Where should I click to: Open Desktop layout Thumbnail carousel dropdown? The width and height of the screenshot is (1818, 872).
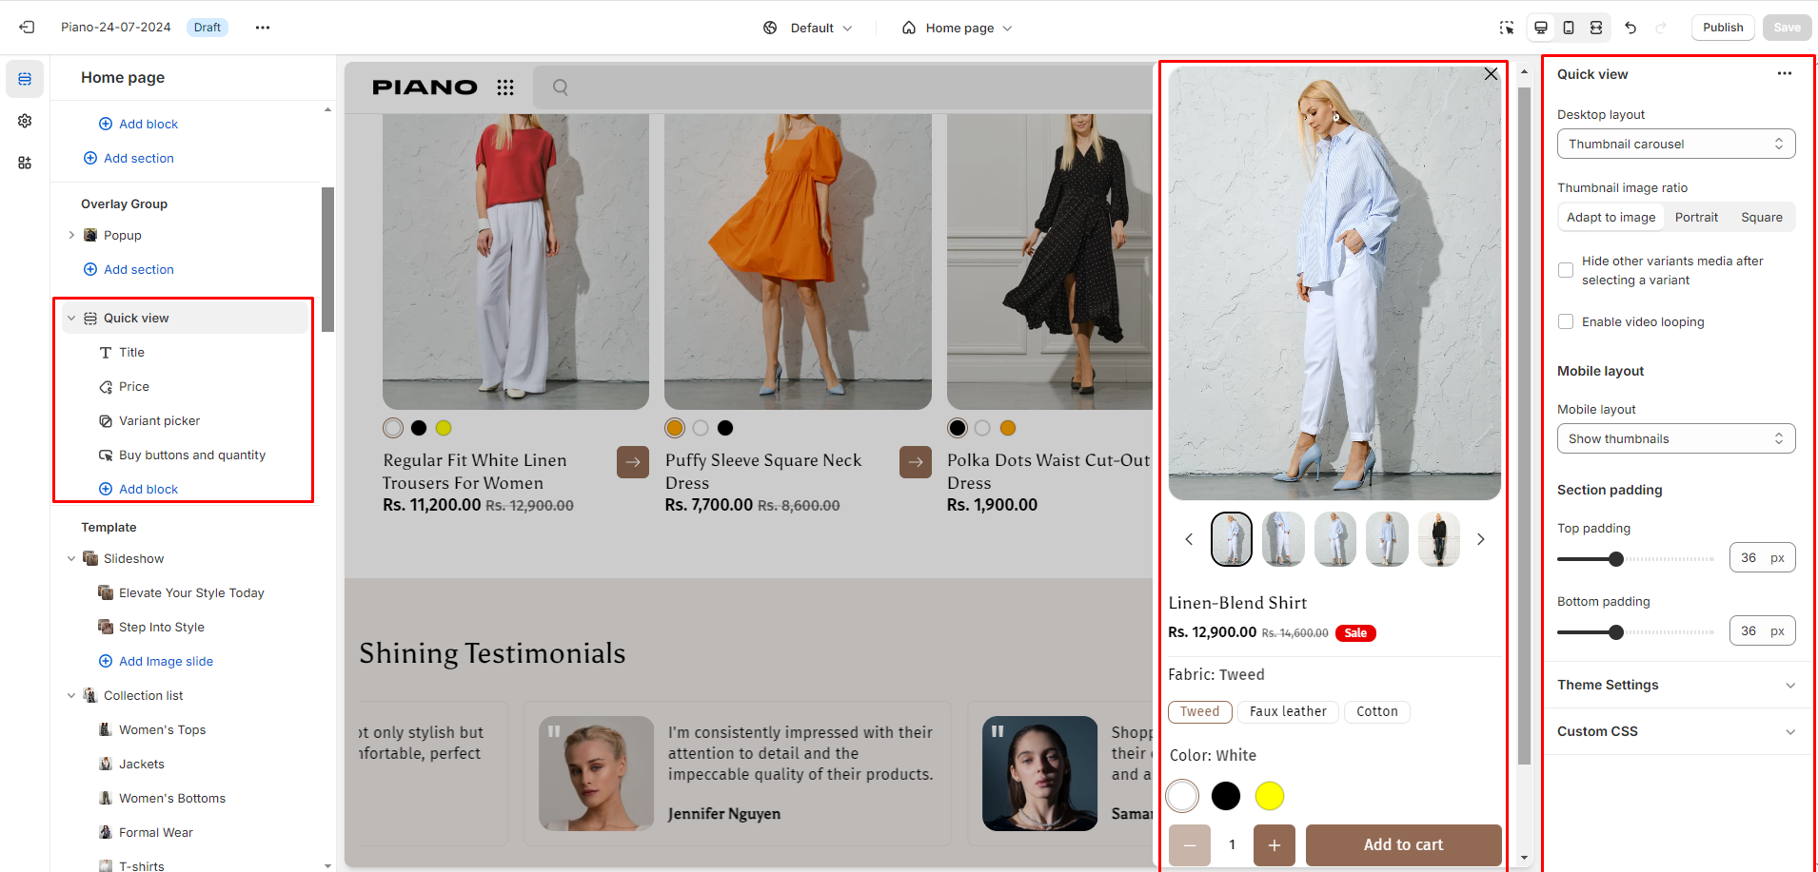pos(1675,144)
